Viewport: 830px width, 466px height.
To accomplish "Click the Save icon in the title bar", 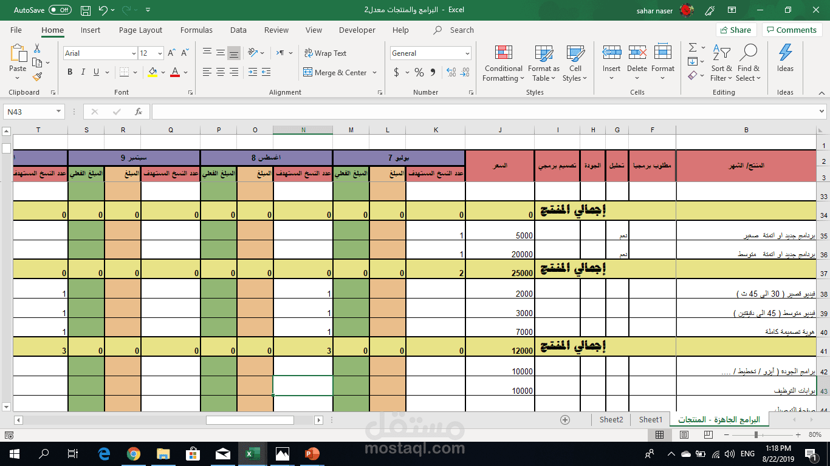I will (86, 10).
